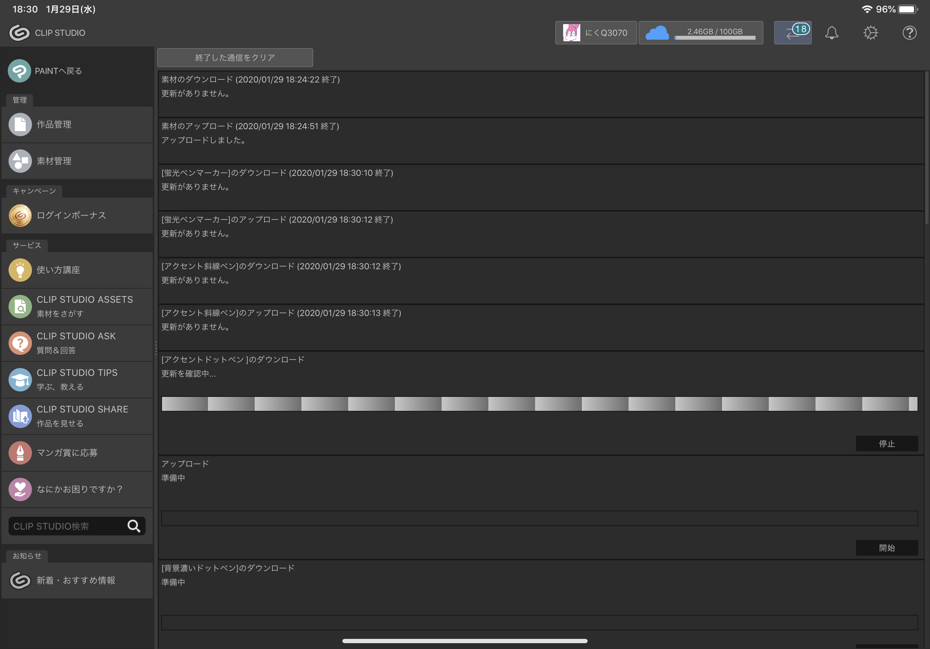930x649 pixels.
Task: Open the sync transfer icon with badge 18
Action: [x=792, y=33]
